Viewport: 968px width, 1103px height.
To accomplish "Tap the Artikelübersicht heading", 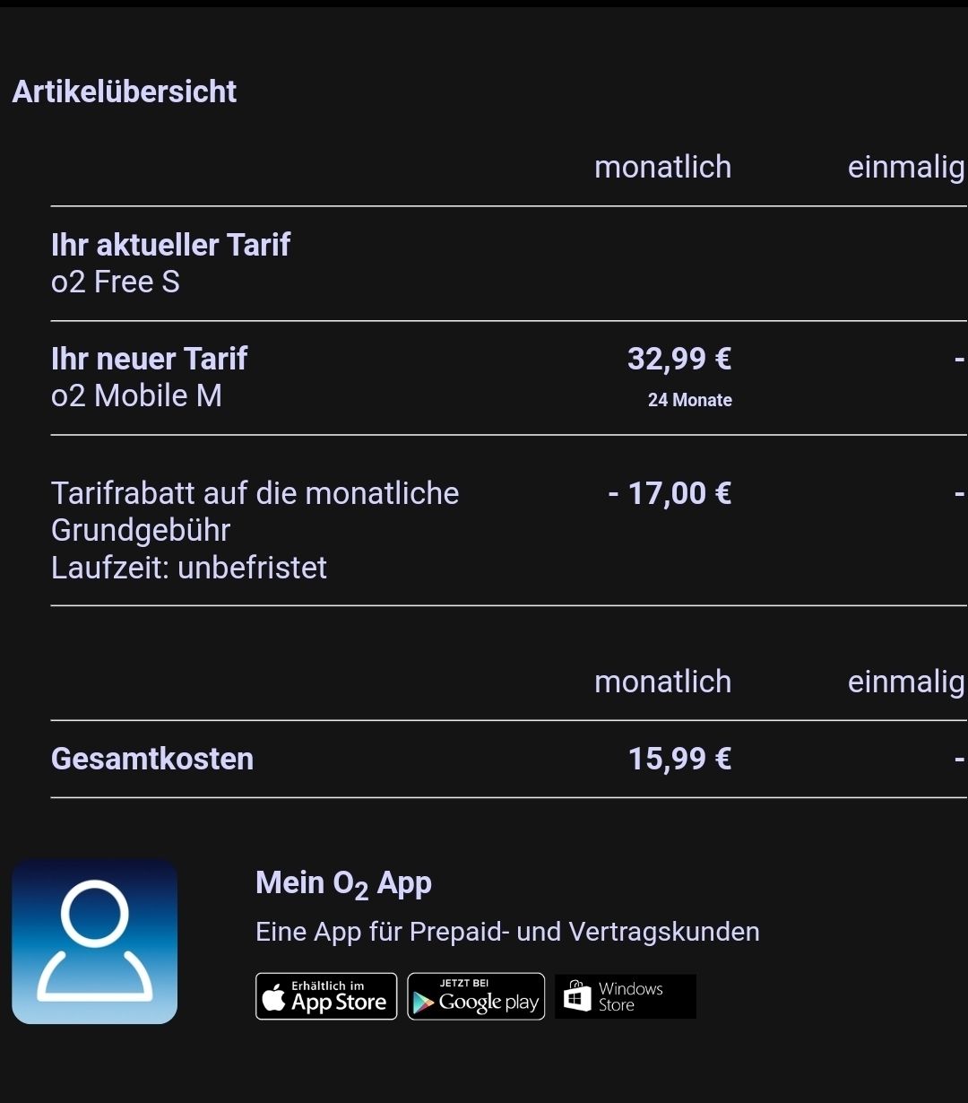I will [x=125, y=91].
